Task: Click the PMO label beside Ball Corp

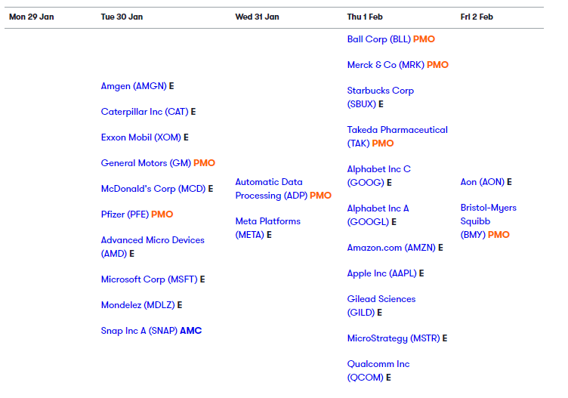Action: [x=424, y=39]
